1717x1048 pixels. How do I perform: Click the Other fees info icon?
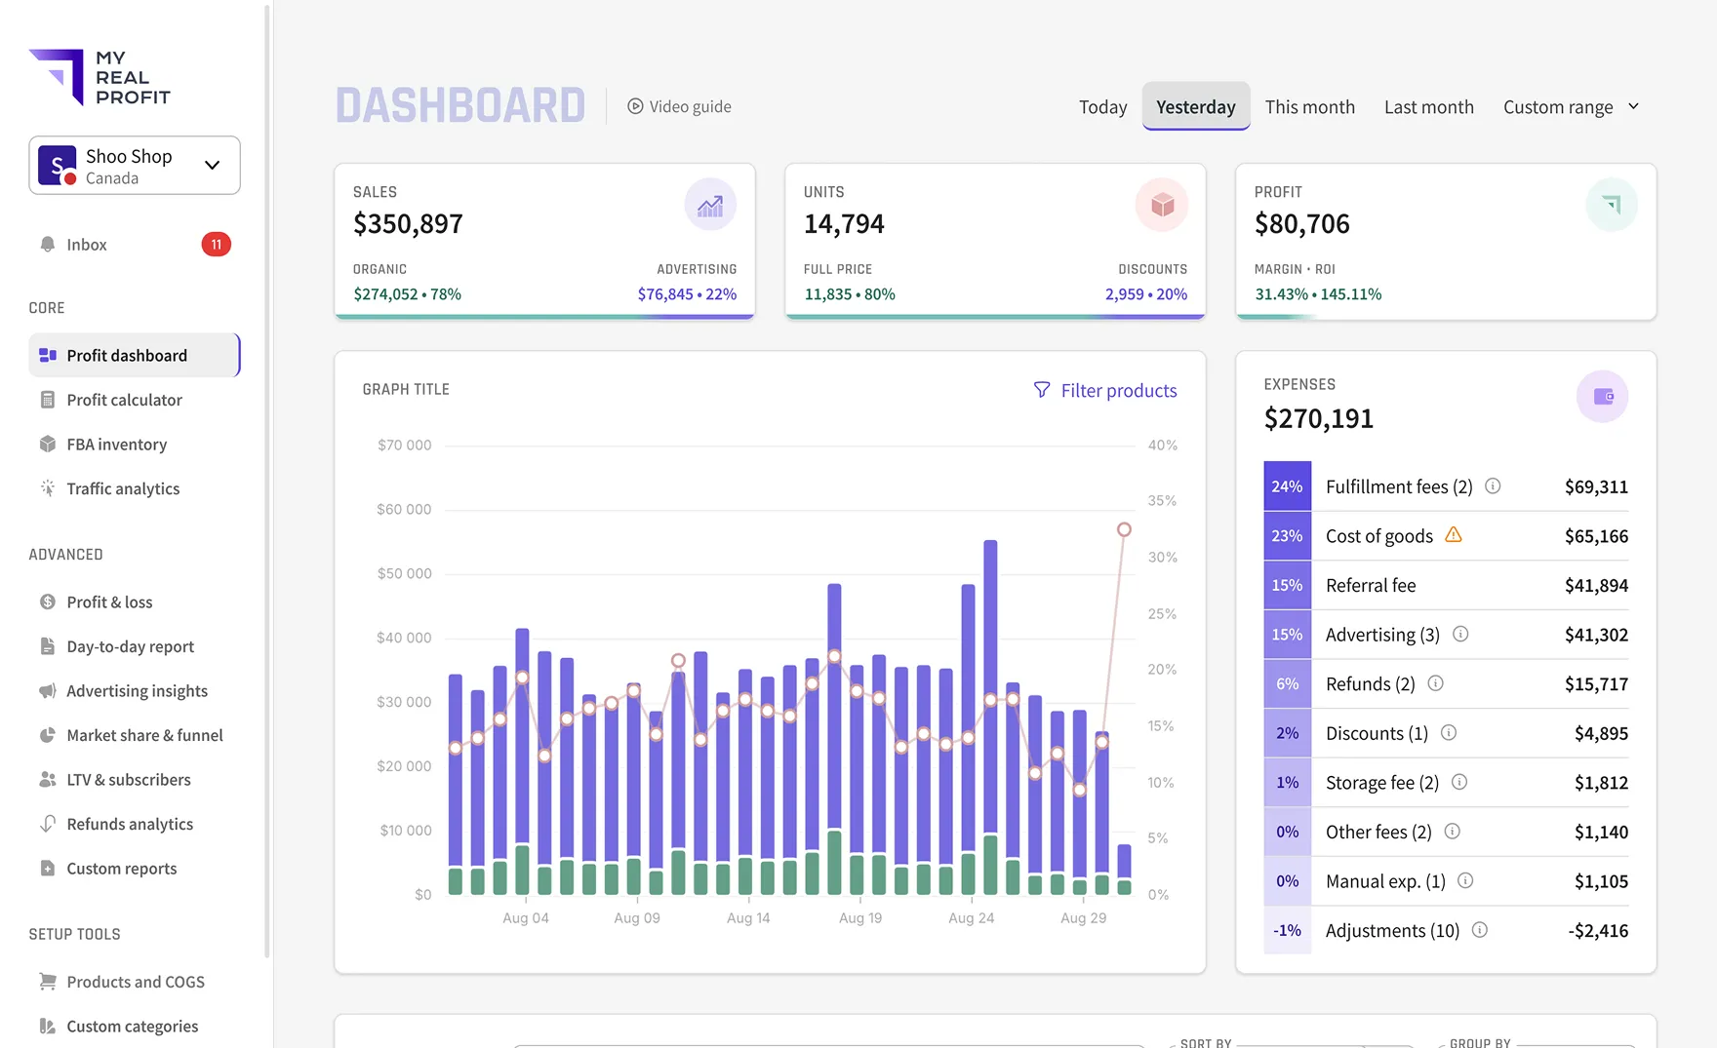(x=1453, y=832)
